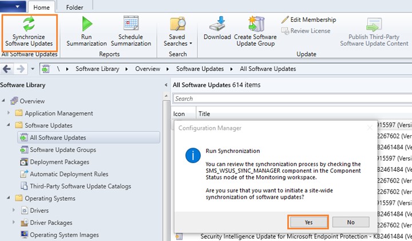Expand the Drivers tree node

pyautogui.click(x=14, y=210)
